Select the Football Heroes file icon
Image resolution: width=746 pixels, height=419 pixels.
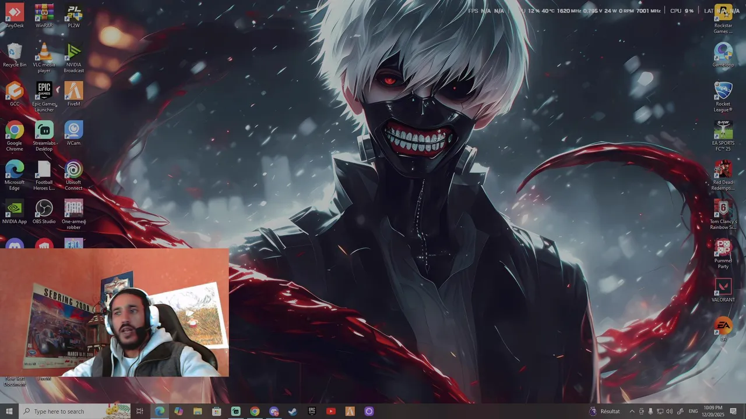44,175
